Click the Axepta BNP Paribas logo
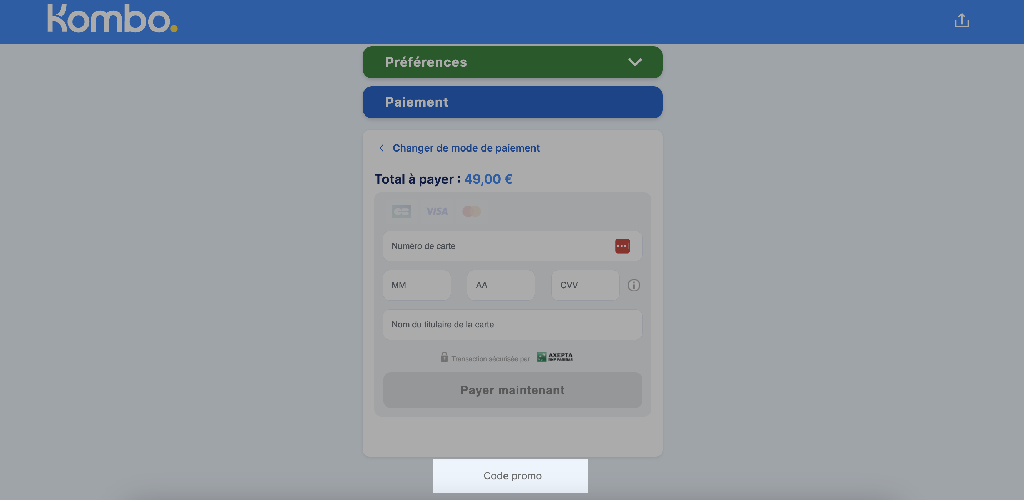 (555, 357)
